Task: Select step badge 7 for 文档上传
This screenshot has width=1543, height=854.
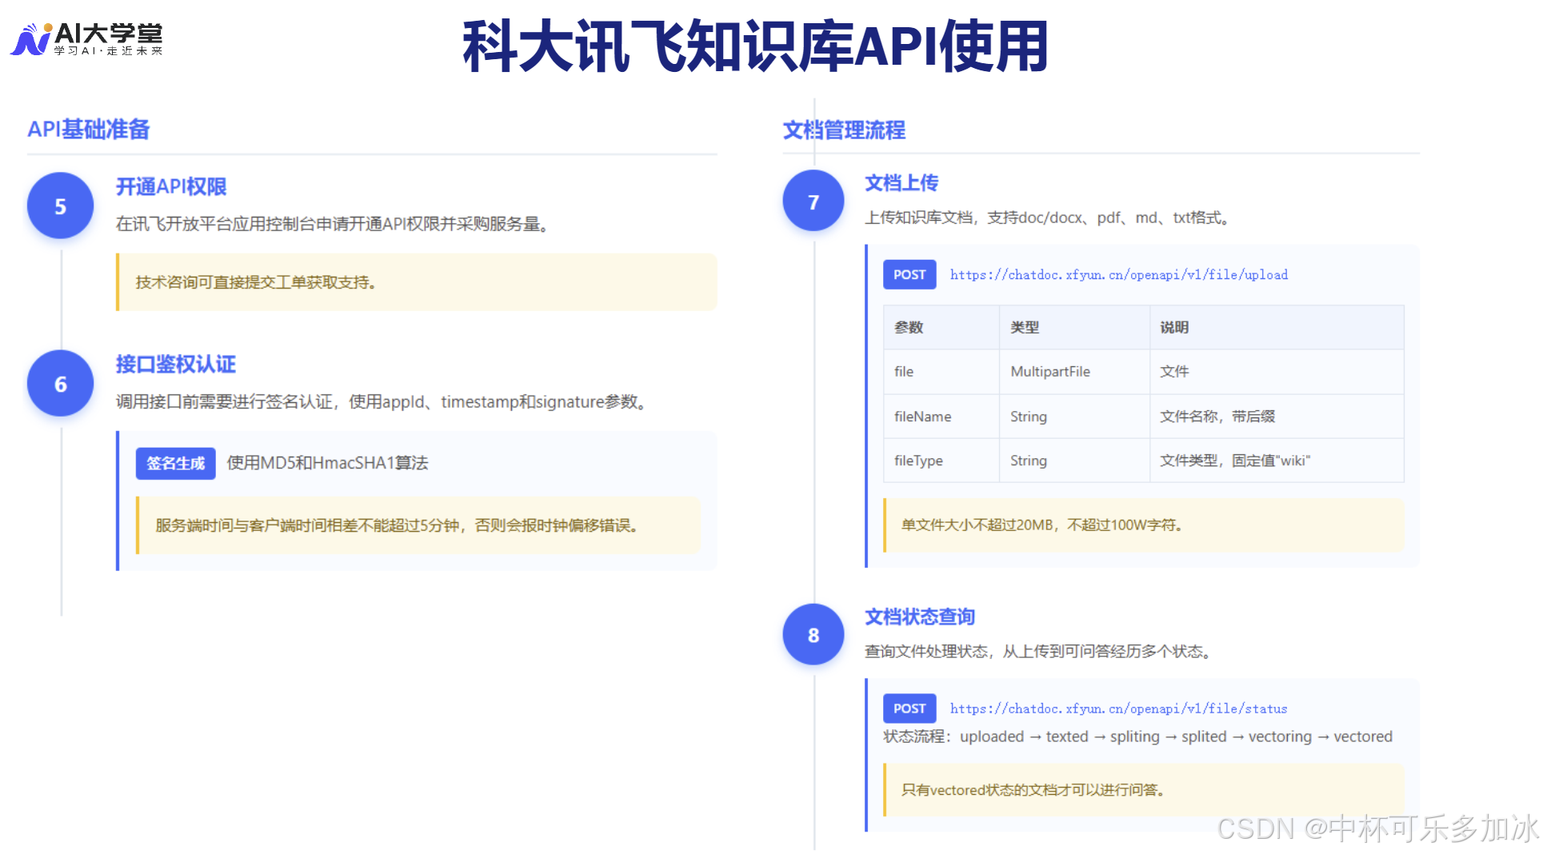Action: pyautogui.click(x=813, y=201)
